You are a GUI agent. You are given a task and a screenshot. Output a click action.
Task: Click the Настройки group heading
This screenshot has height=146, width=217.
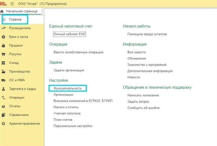[59, 80]
